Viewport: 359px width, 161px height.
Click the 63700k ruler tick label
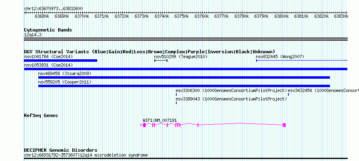pyautogui.click(x=82, y=16)
